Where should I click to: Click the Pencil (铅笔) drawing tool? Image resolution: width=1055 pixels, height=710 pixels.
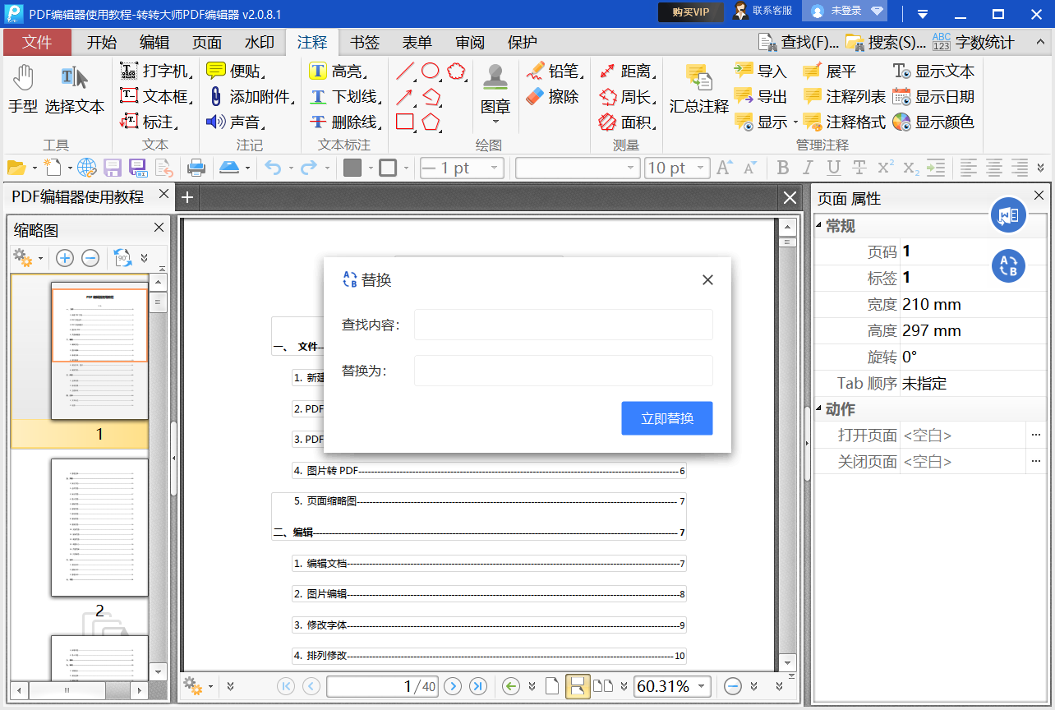[554, 71]
